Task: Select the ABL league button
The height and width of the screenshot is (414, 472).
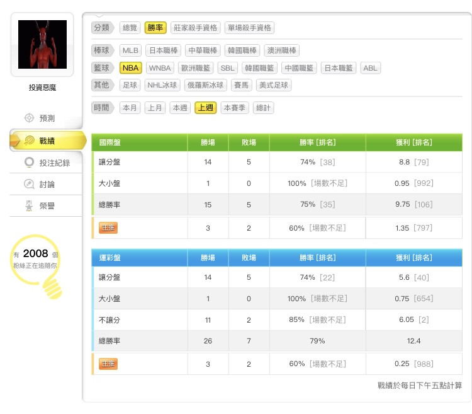Action: (x=370, y=68)
